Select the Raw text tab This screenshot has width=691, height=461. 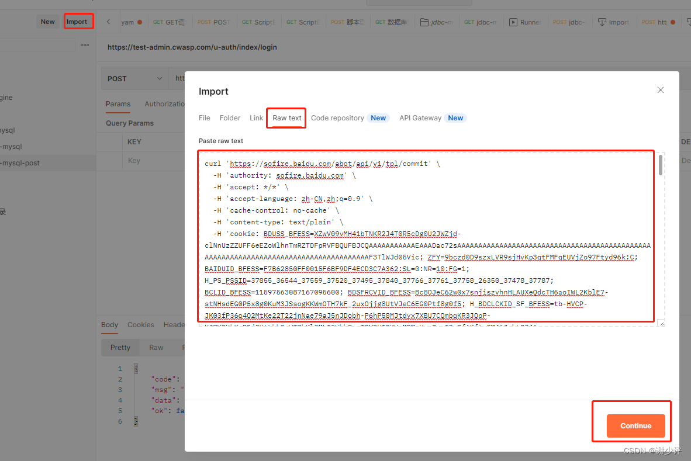click(x=287, y=118)
